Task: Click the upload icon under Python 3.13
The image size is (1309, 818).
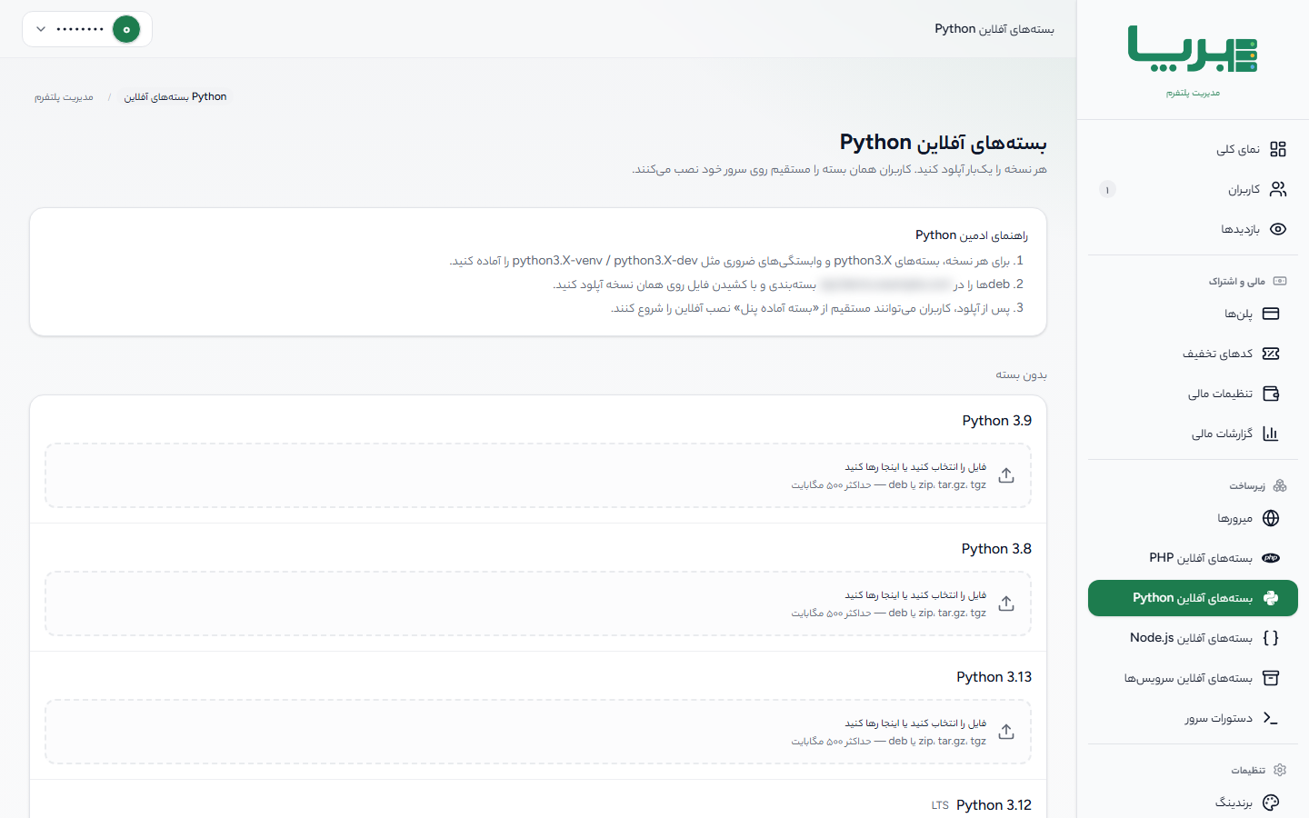Action: pos(1006,732)
